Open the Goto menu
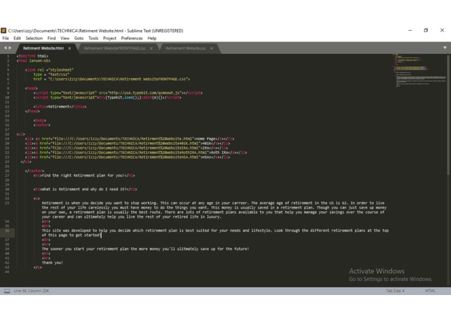The image size is (451, 321). [79, 38]
